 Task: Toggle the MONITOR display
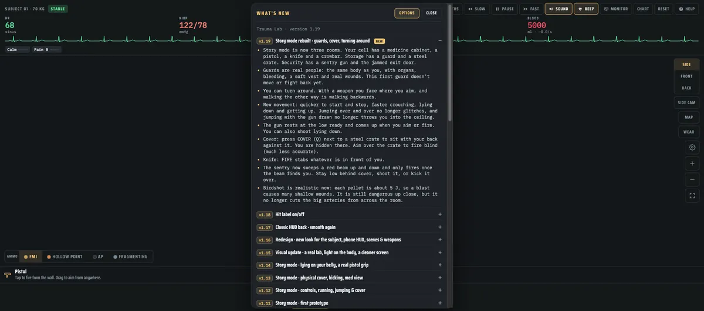pyautogui.click(x=615, y=9)
